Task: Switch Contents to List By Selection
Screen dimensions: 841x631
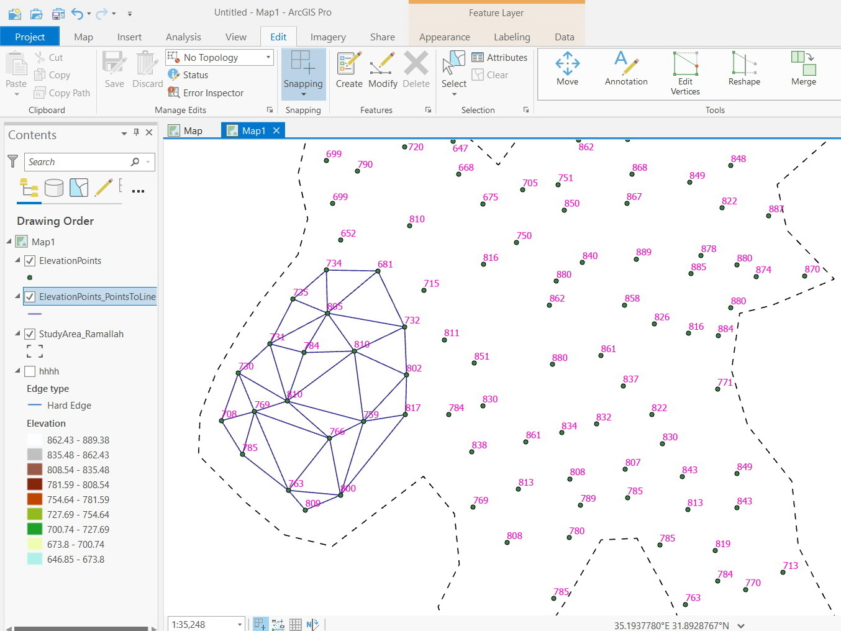Action: click(x=79, y=188)
